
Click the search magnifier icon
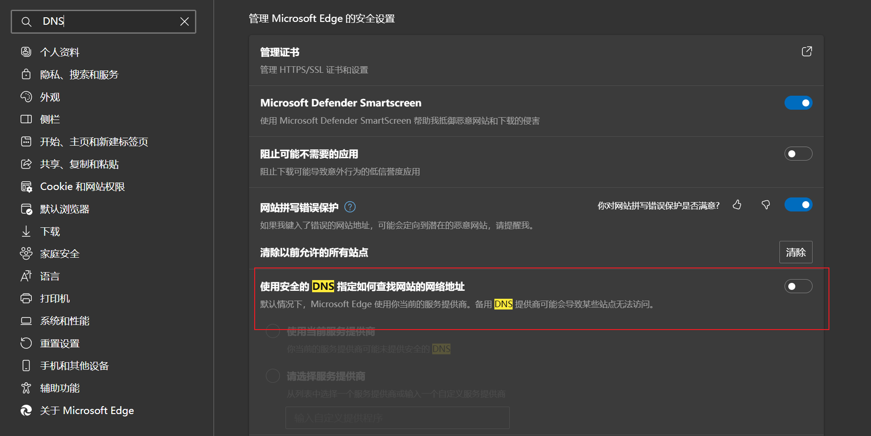coord(27,22)
